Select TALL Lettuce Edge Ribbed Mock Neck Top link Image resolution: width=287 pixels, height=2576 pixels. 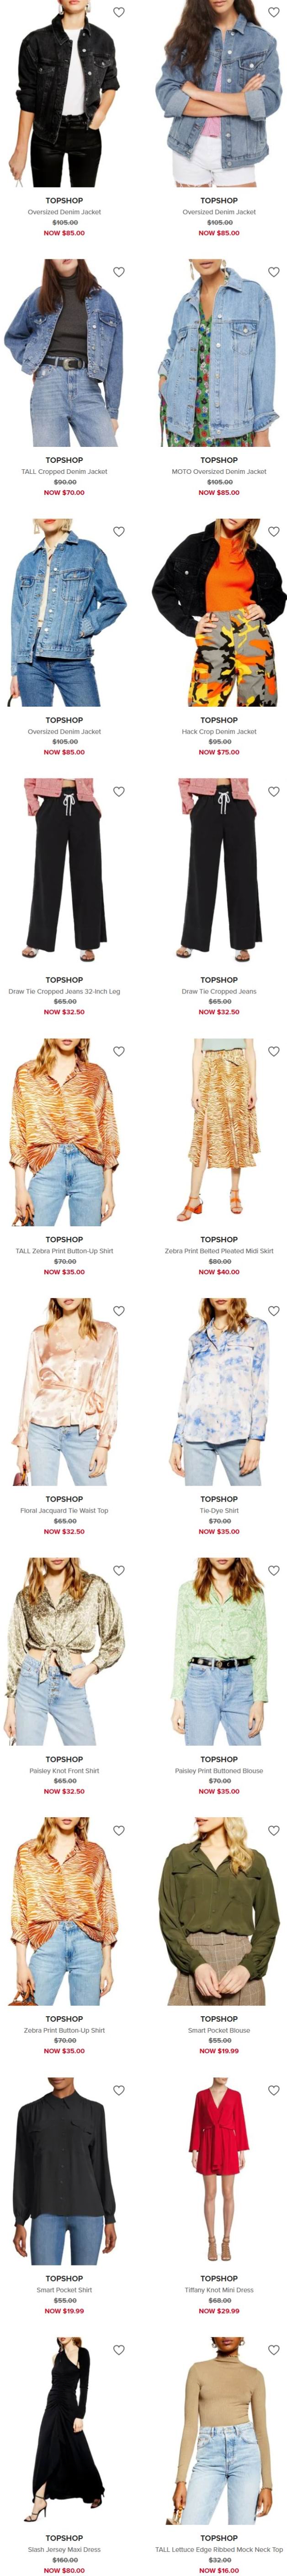(219, 2550)
